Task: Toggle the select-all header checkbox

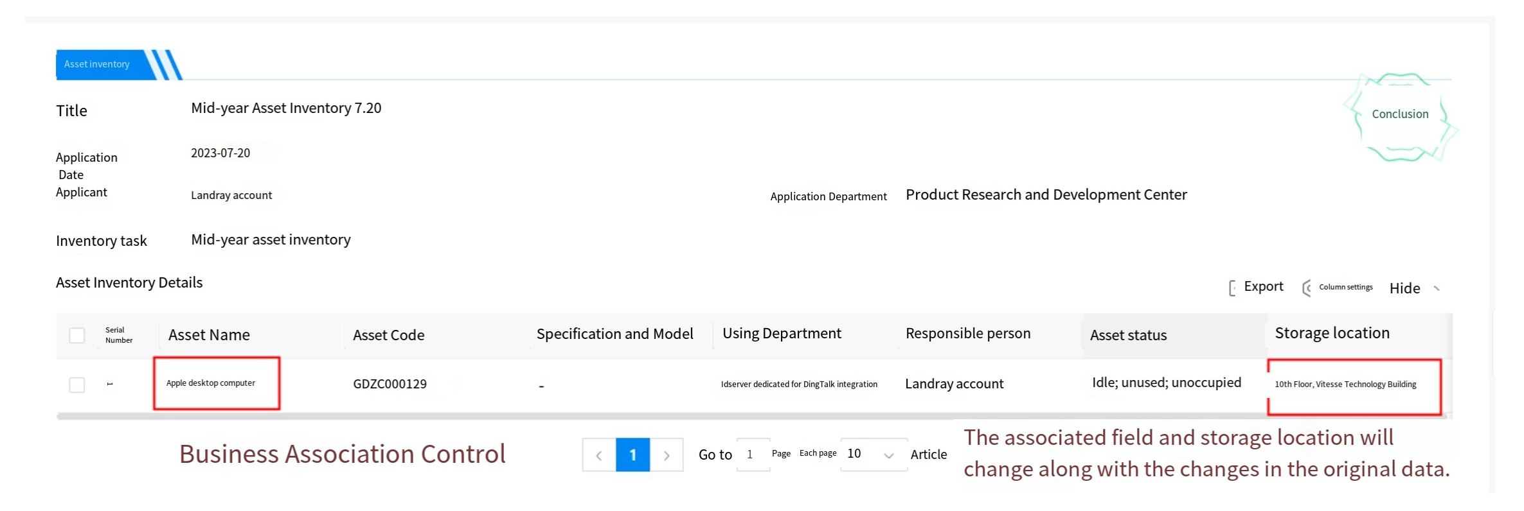Action: point(77,335)
